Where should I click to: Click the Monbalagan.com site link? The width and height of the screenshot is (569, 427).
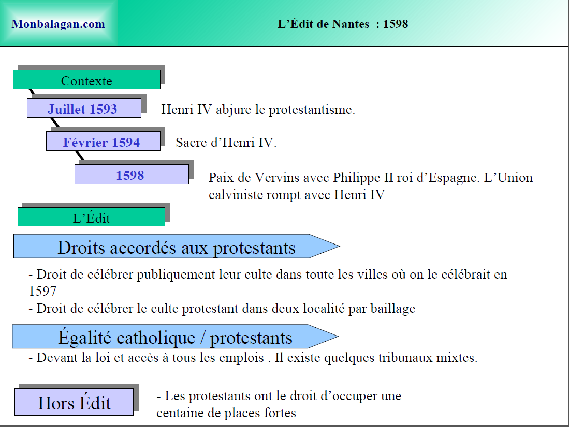coord(58,24)
